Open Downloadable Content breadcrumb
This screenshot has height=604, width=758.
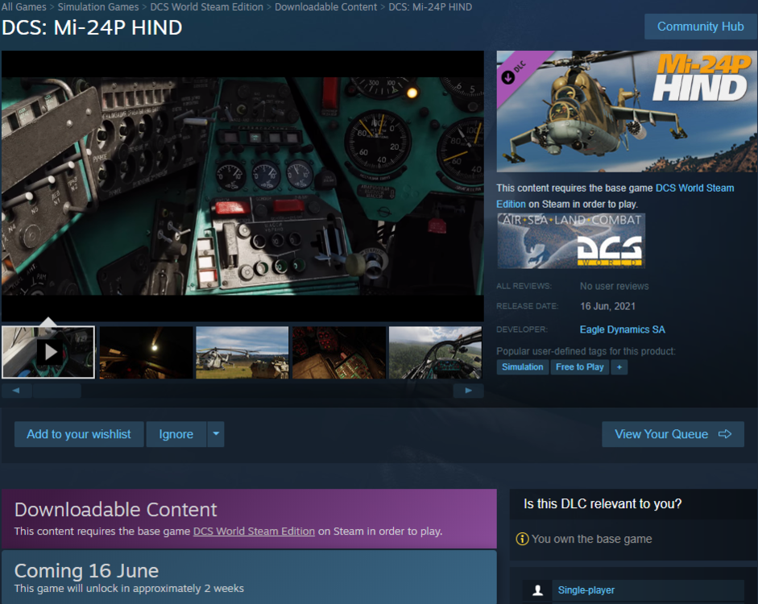coord(325,6)
